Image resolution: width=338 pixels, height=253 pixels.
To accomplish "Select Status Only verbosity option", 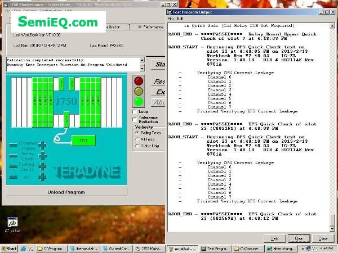I will tap(137, 146).
